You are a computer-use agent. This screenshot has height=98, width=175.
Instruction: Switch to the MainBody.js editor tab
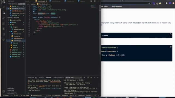[41, 1]
